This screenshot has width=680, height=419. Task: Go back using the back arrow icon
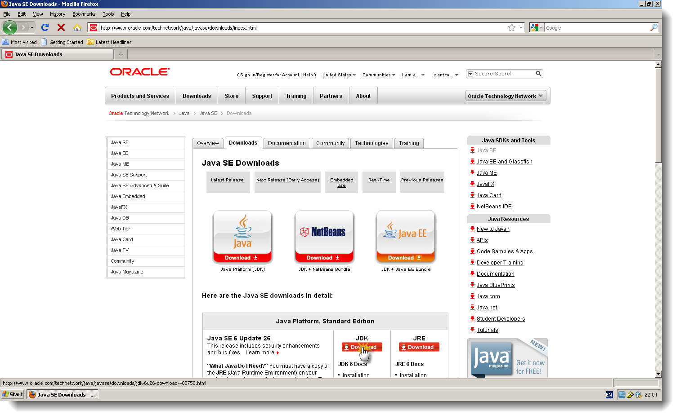(x=9, y=27)
